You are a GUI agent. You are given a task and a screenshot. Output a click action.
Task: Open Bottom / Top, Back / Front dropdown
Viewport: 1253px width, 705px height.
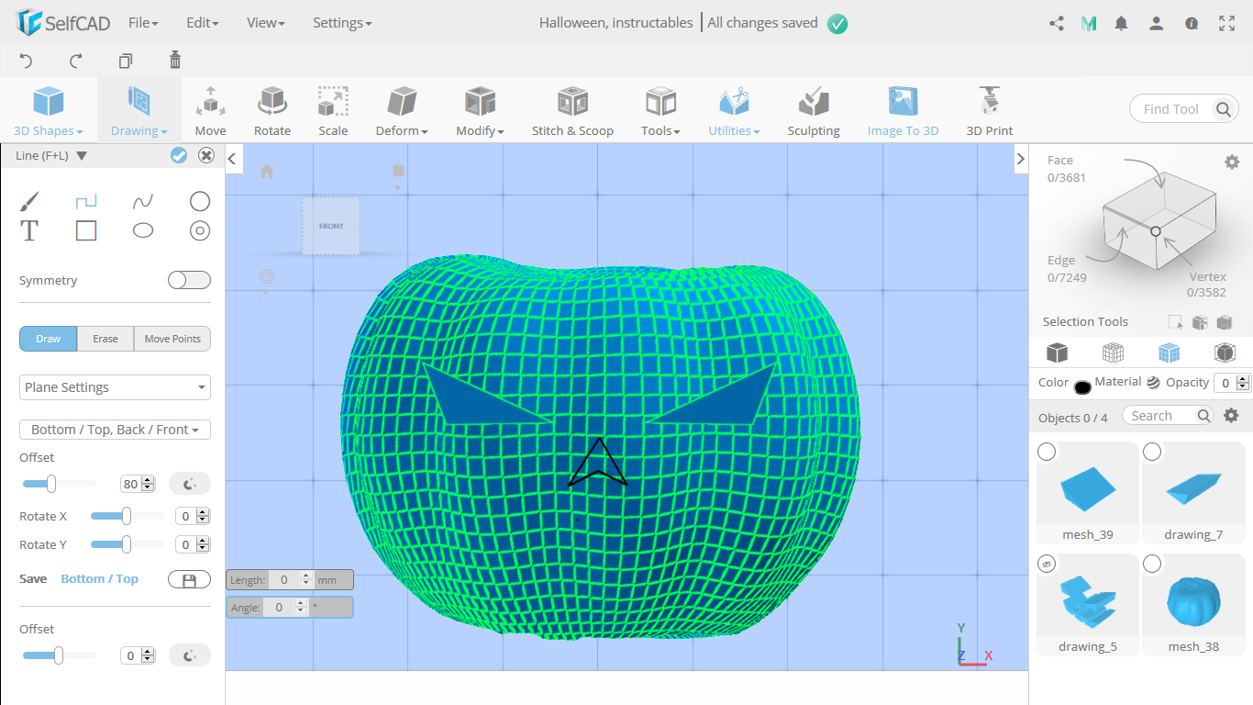pyautogui.click(x=115, y=430)
